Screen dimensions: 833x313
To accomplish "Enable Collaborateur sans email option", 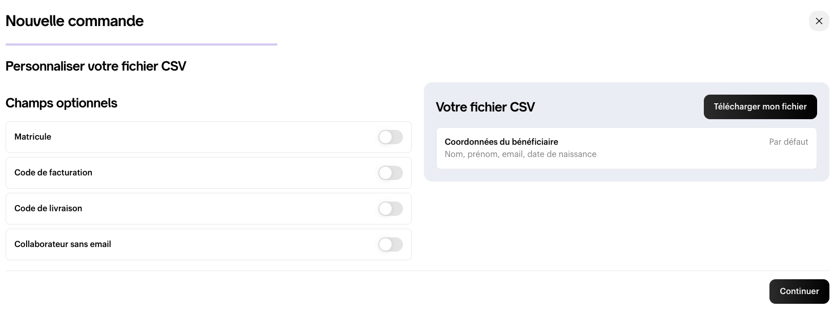I will click(390, 244).
